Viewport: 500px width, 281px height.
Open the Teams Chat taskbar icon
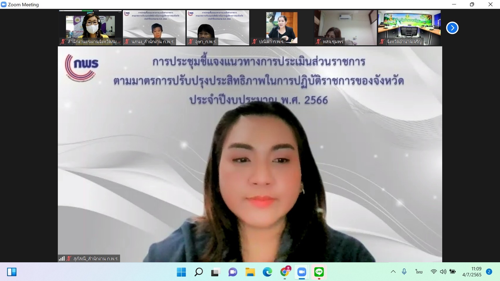(x=233, y=272)
